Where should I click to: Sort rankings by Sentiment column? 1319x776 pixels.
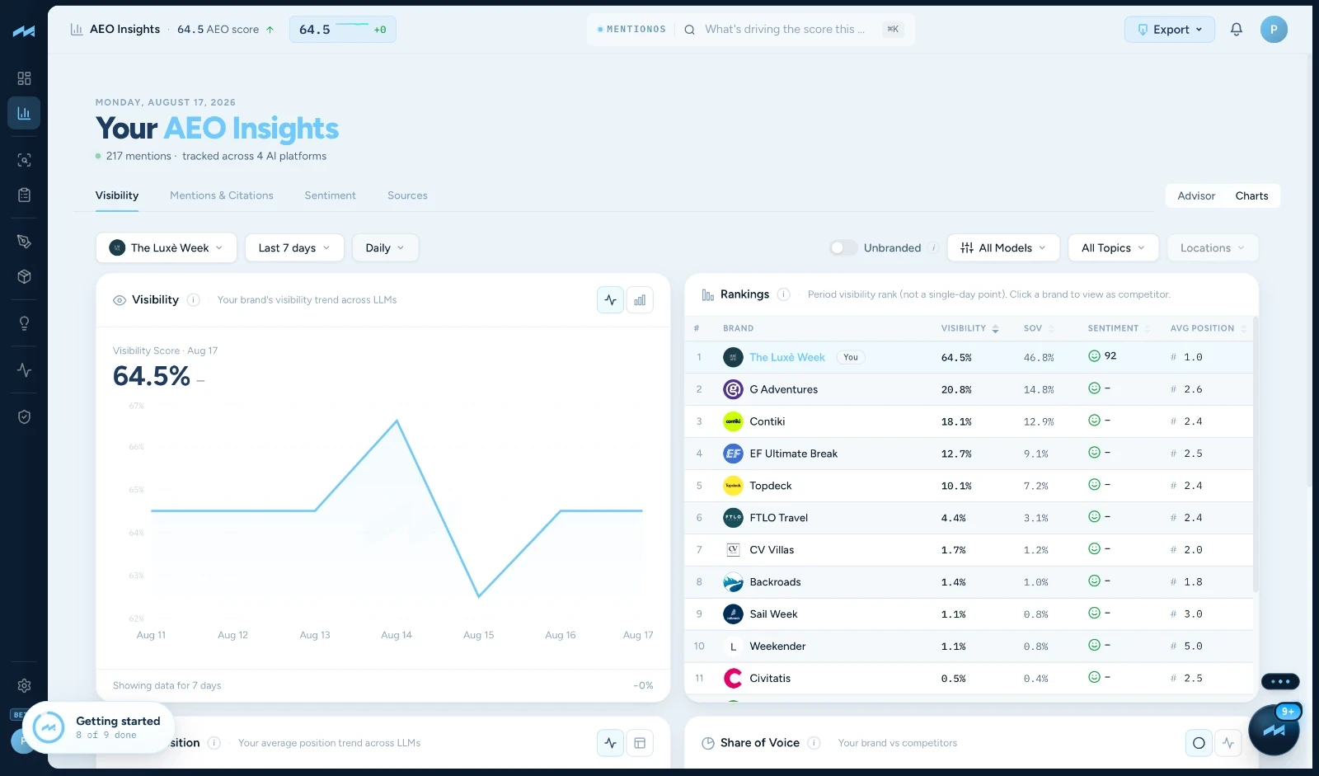click(1119, 328)
